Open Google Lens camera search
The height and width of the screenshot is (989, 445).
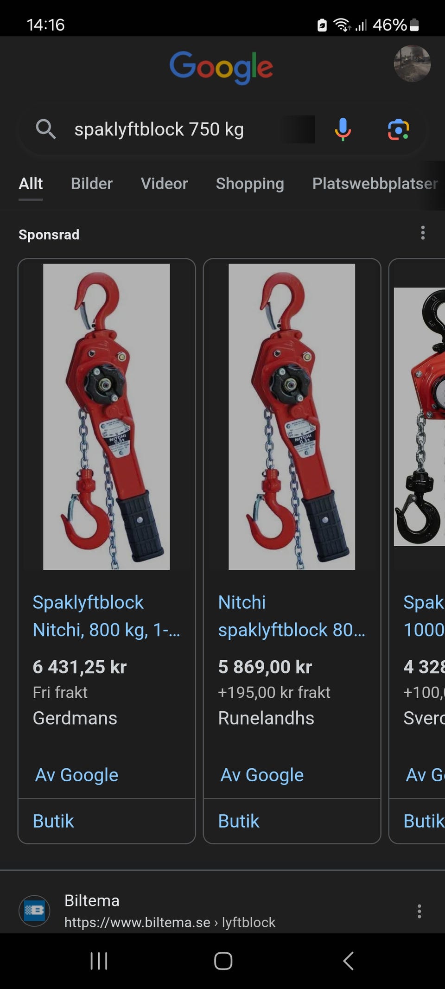(398, 129)
